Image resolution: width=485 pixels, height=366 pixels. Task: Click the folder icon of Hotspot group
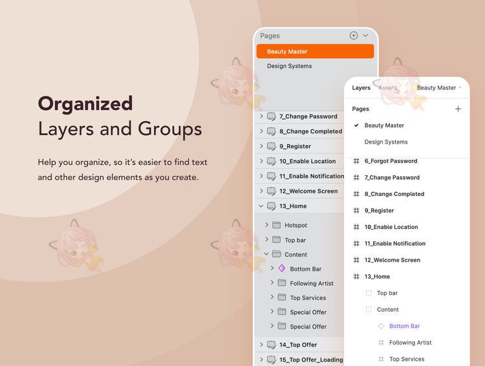point(276,225)
